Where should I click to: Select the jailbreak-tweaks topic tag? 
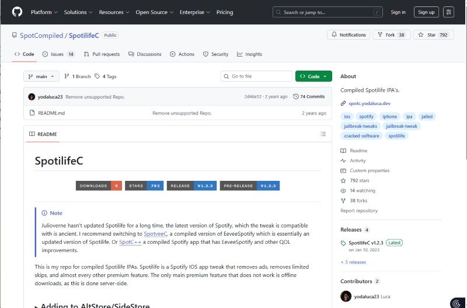[x=361, y=126]
